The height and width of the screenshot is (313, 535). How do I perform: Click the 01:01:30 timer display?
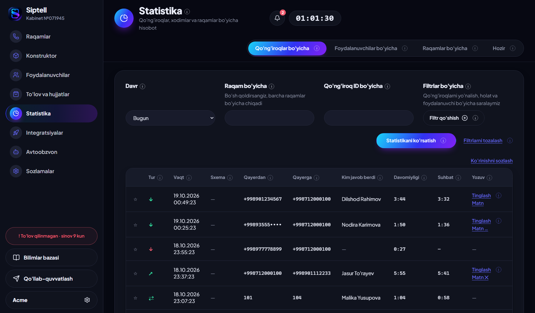pyautogui.click(x=315, y=18)
